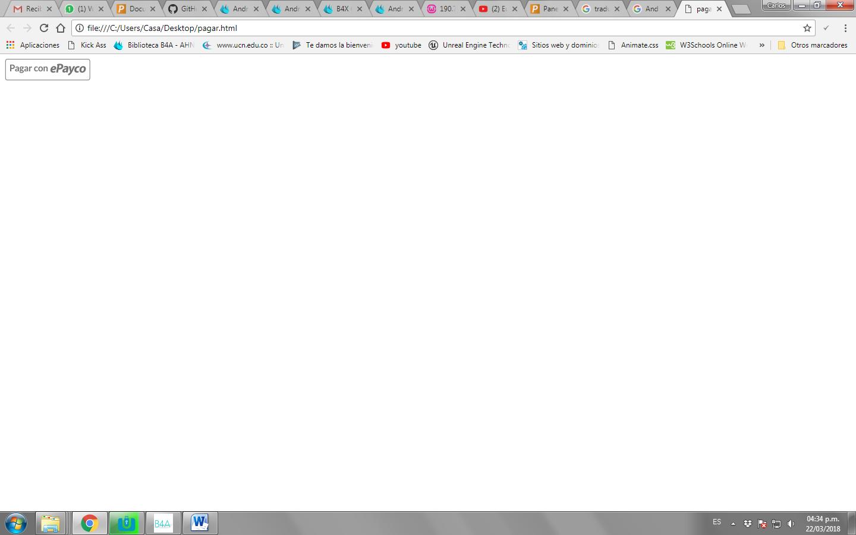Switch to the 190.7 tab

[446, 9]
